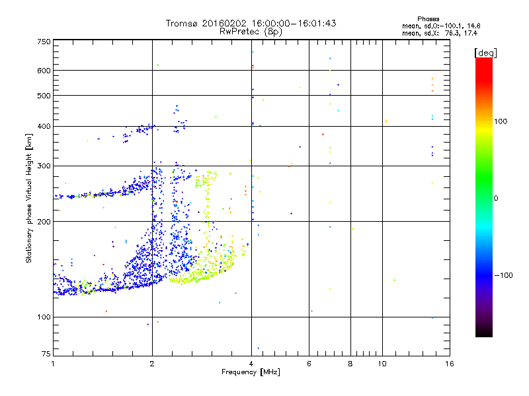529x396 pixels.
Task: Click the y-axis '750' tick label
Action: pos(44,42)
